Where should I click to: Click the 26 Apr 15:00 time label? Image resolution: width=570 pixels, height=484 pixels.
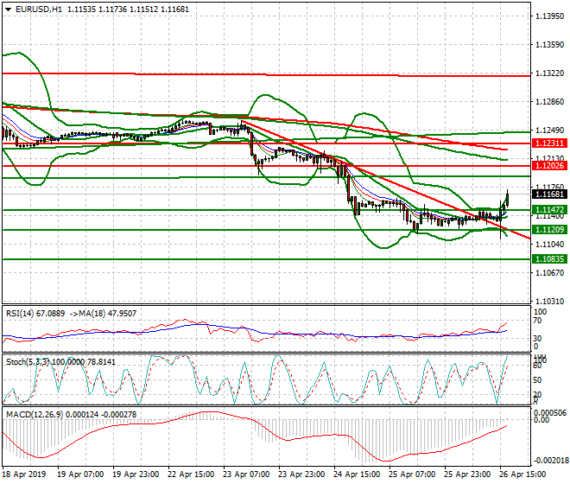pyautogui.click(x=522, y=474)
